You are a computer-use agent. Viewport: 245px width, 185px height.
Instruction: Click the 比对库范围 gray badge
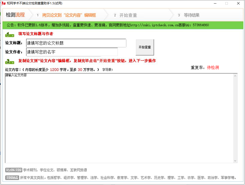pyautogui.click(x=14, y=170)
